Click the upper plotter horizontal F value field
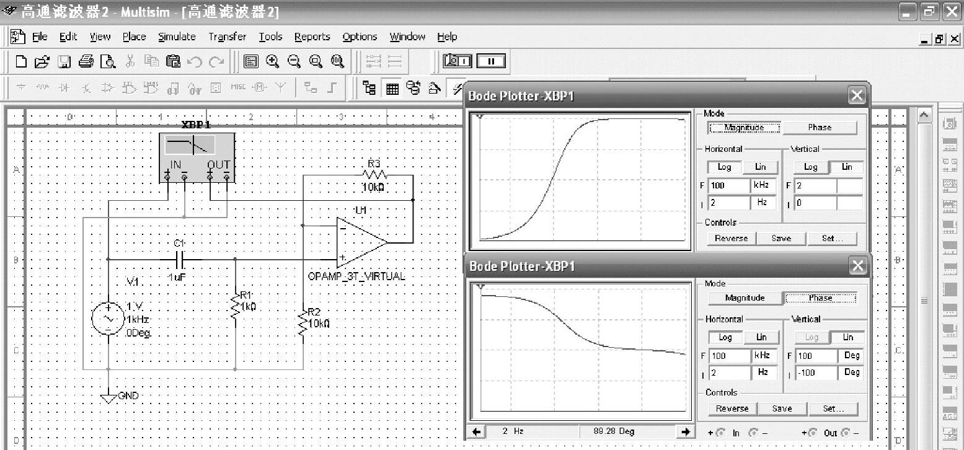This screenshot has width=964, height=450. 728,185
